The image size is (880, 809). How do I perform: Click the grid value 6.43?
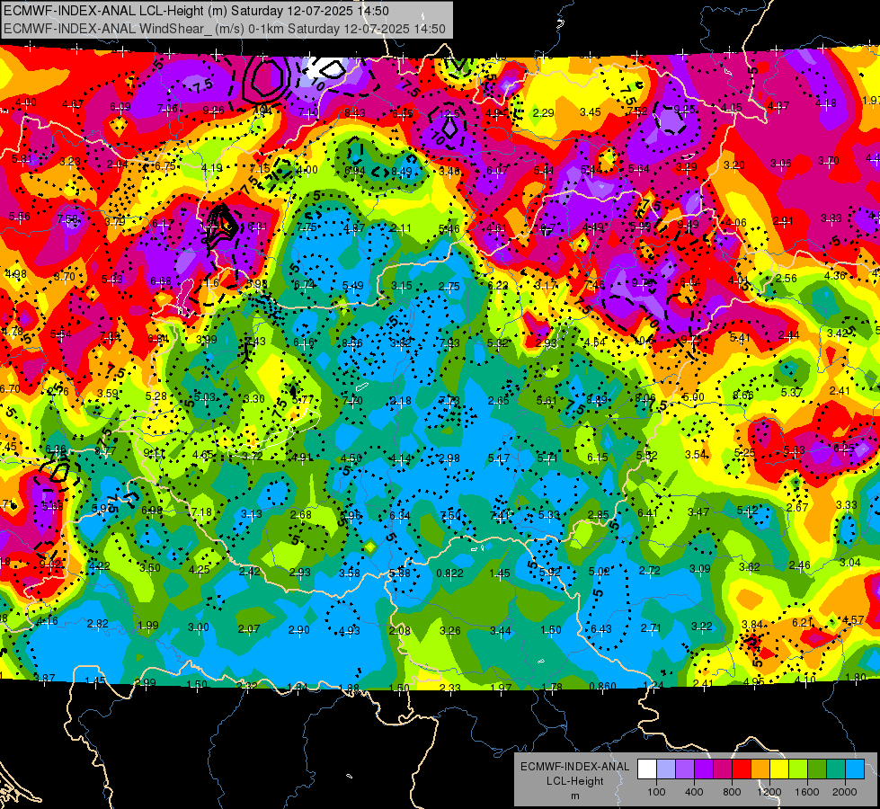click(601, 629)
